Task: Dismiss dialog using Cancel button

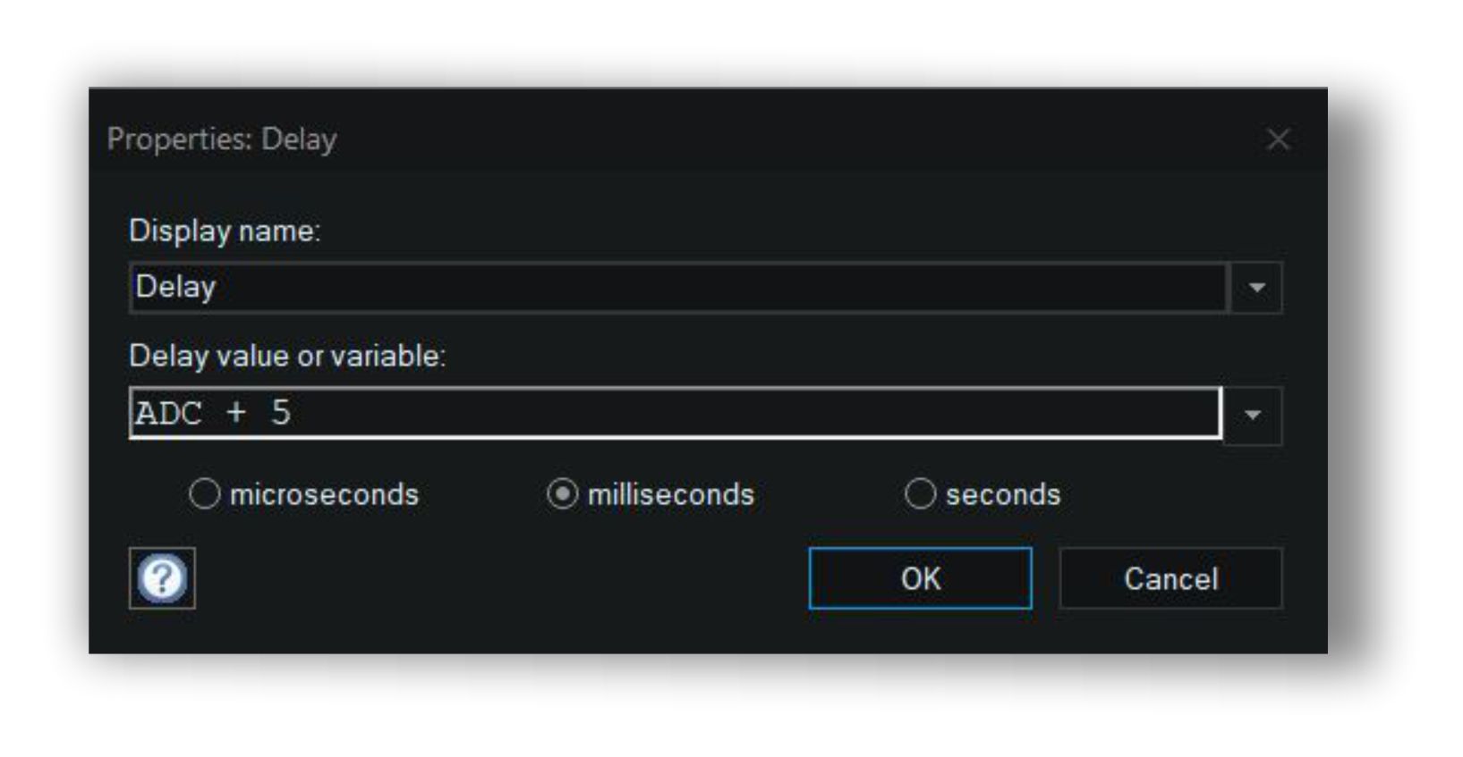Action: tap(1170, 578)
